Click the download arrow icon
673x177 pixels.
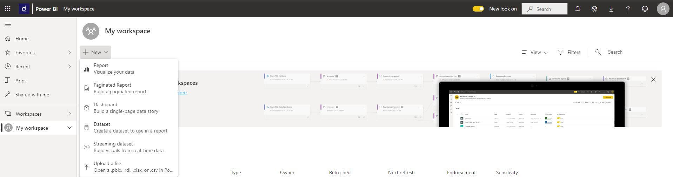click(x=611, y=9)
